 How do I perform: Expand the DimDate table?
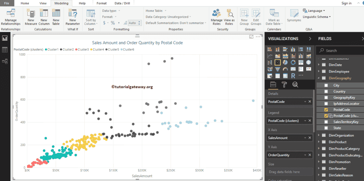point(319,65)
